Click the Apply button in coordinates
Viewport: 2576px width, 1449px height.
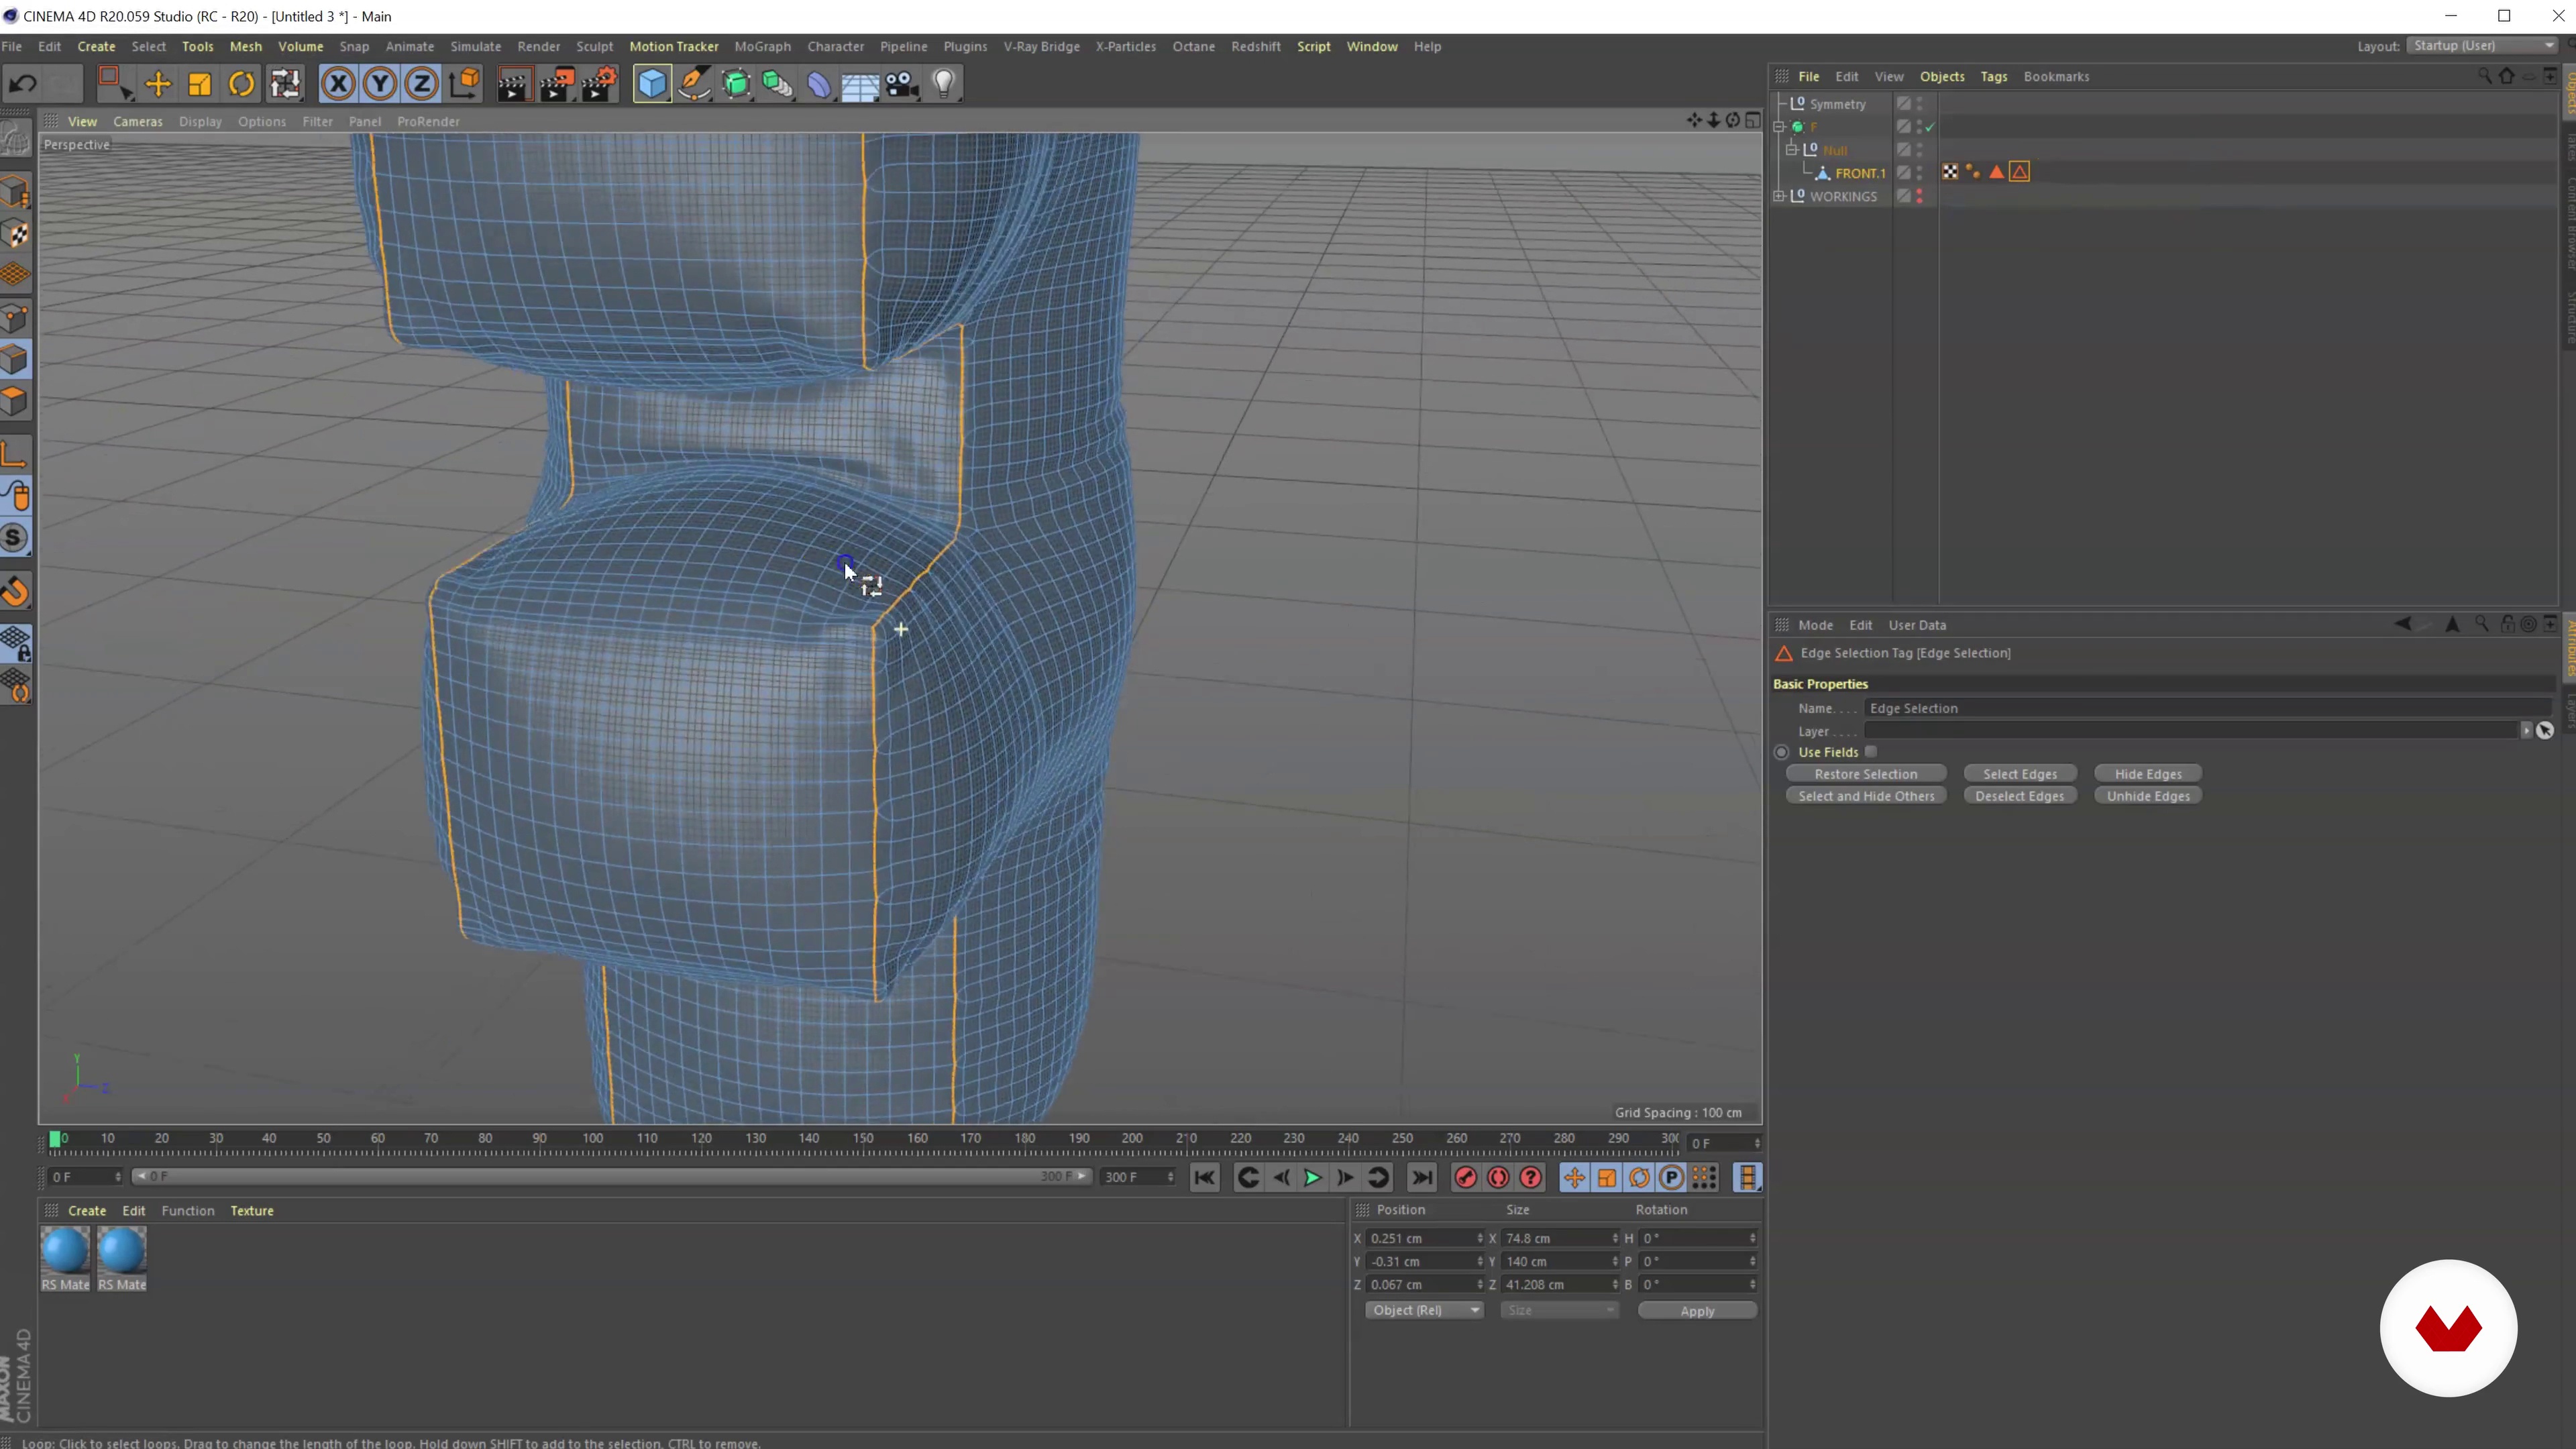coord(1697,1311)
